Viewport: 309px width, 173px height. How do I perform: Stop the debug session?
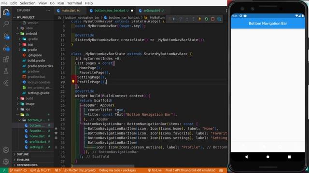click(212, 19)
